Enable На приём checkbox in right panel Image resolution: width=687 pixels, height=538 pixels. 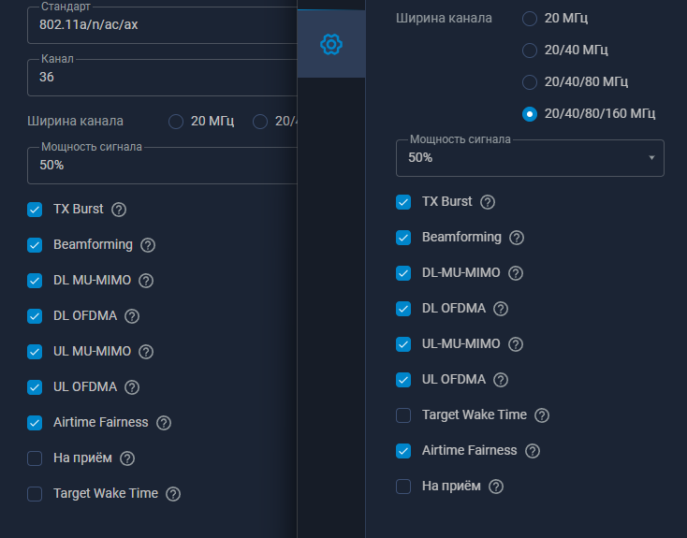403,487
